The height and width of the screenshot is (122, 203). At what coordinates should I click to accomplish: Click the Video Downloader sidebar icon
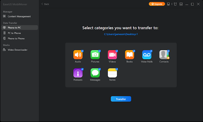pos(4,50)
